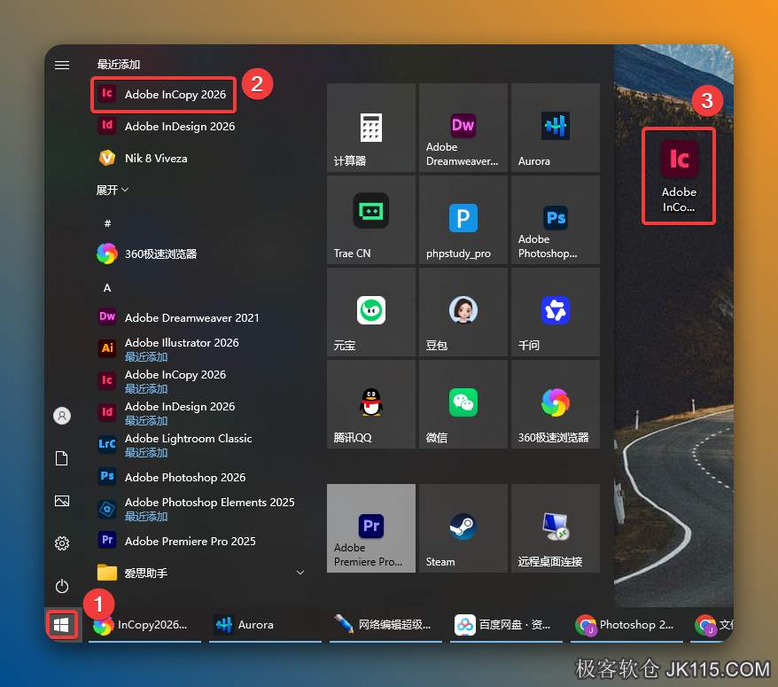
Task: Launch the Steam tile
Action: coord(463,528)
